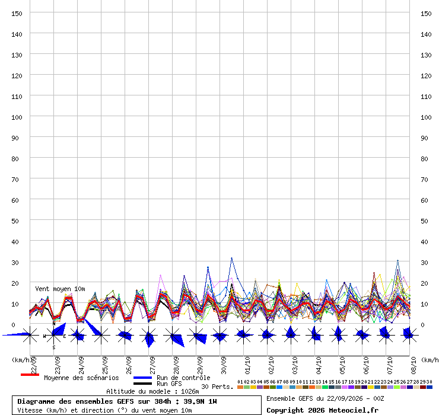439x415 pixels.
Task: Click the blue Run de contrôle legend line
Action: pos(143,378)
